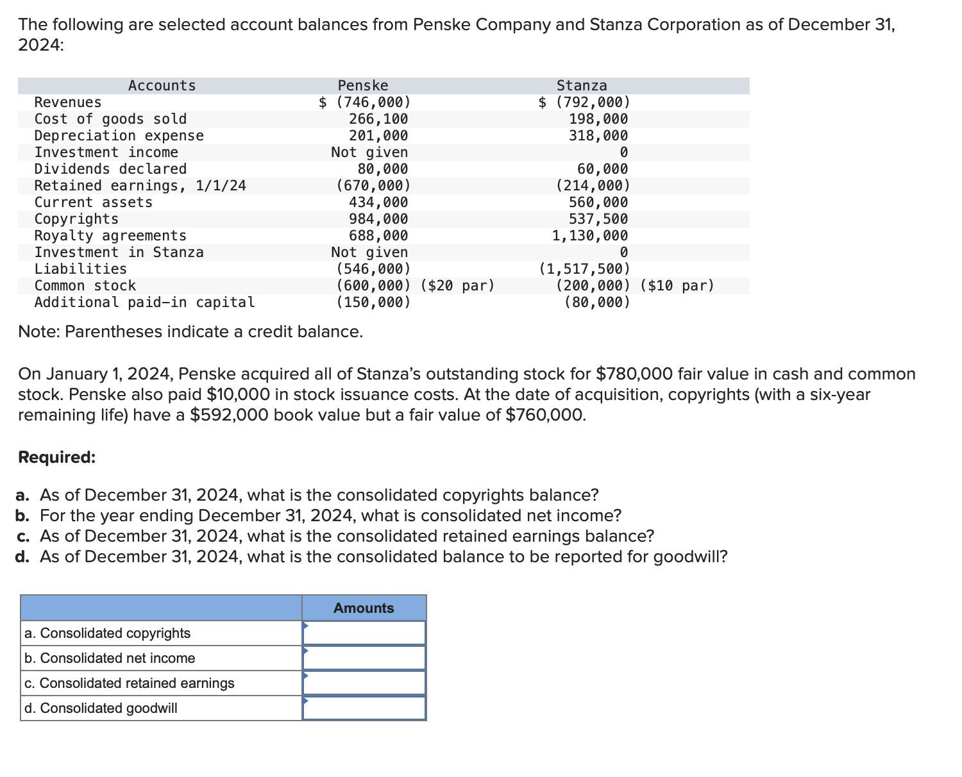Screen dimensions: 962x777
Task: Click the 'b. Consolidated net income' row label
Action: (110, 658)
